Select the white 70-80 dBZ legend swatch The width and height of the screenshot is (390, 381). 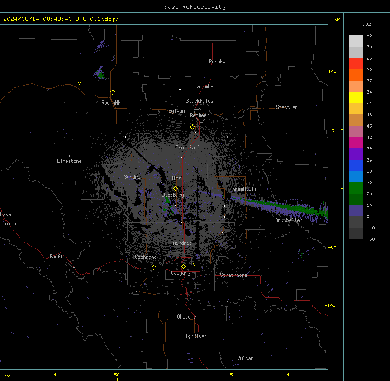click(356, 41)
